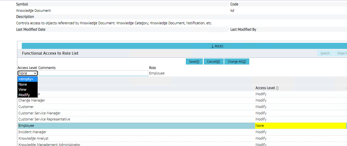Select the Incident Manager role row
347x146 pixels.
pyautogui.click(x=32, y=132)
